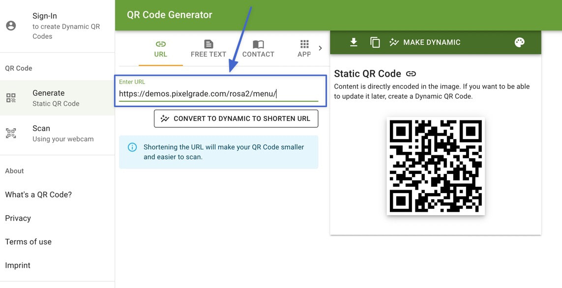
Task: Open the Privacy page
Action: pos(18,218)
